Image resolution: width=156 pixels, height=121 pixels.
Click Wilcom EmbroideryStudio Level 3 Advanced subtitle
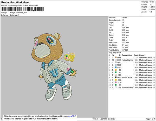coord(20,5)
